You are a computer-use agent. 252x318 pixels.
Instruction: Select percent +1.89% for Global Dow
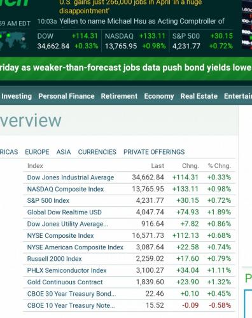219,212
